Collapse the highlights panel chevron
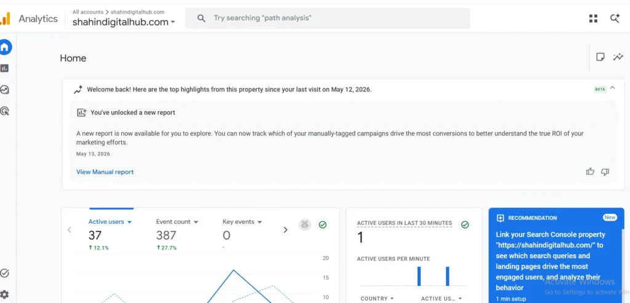 (x=612, y=88)
